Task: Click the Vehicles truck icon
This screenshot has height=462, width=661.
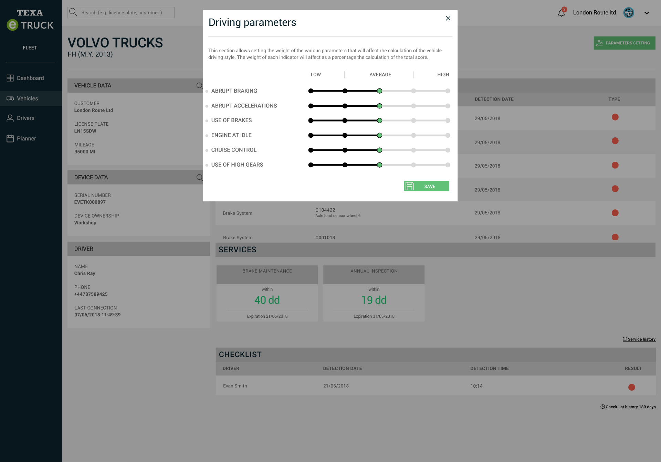Action: click(x=10, y=98)
